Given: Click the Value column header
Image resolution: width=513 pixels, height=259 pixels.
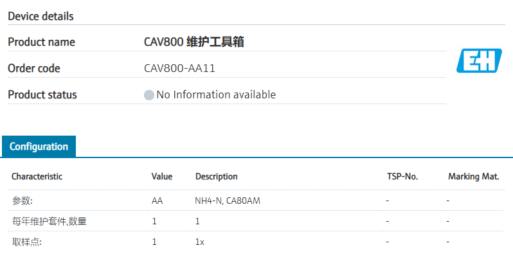Looking at the screenshot, I should click(x=162, y=176).
